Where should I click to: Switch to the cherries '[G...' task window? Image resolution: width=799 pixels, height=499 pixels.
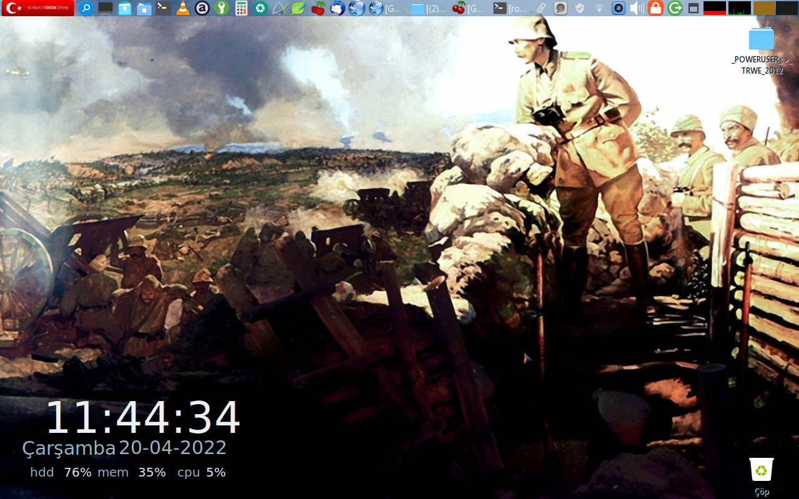[469, 8]
